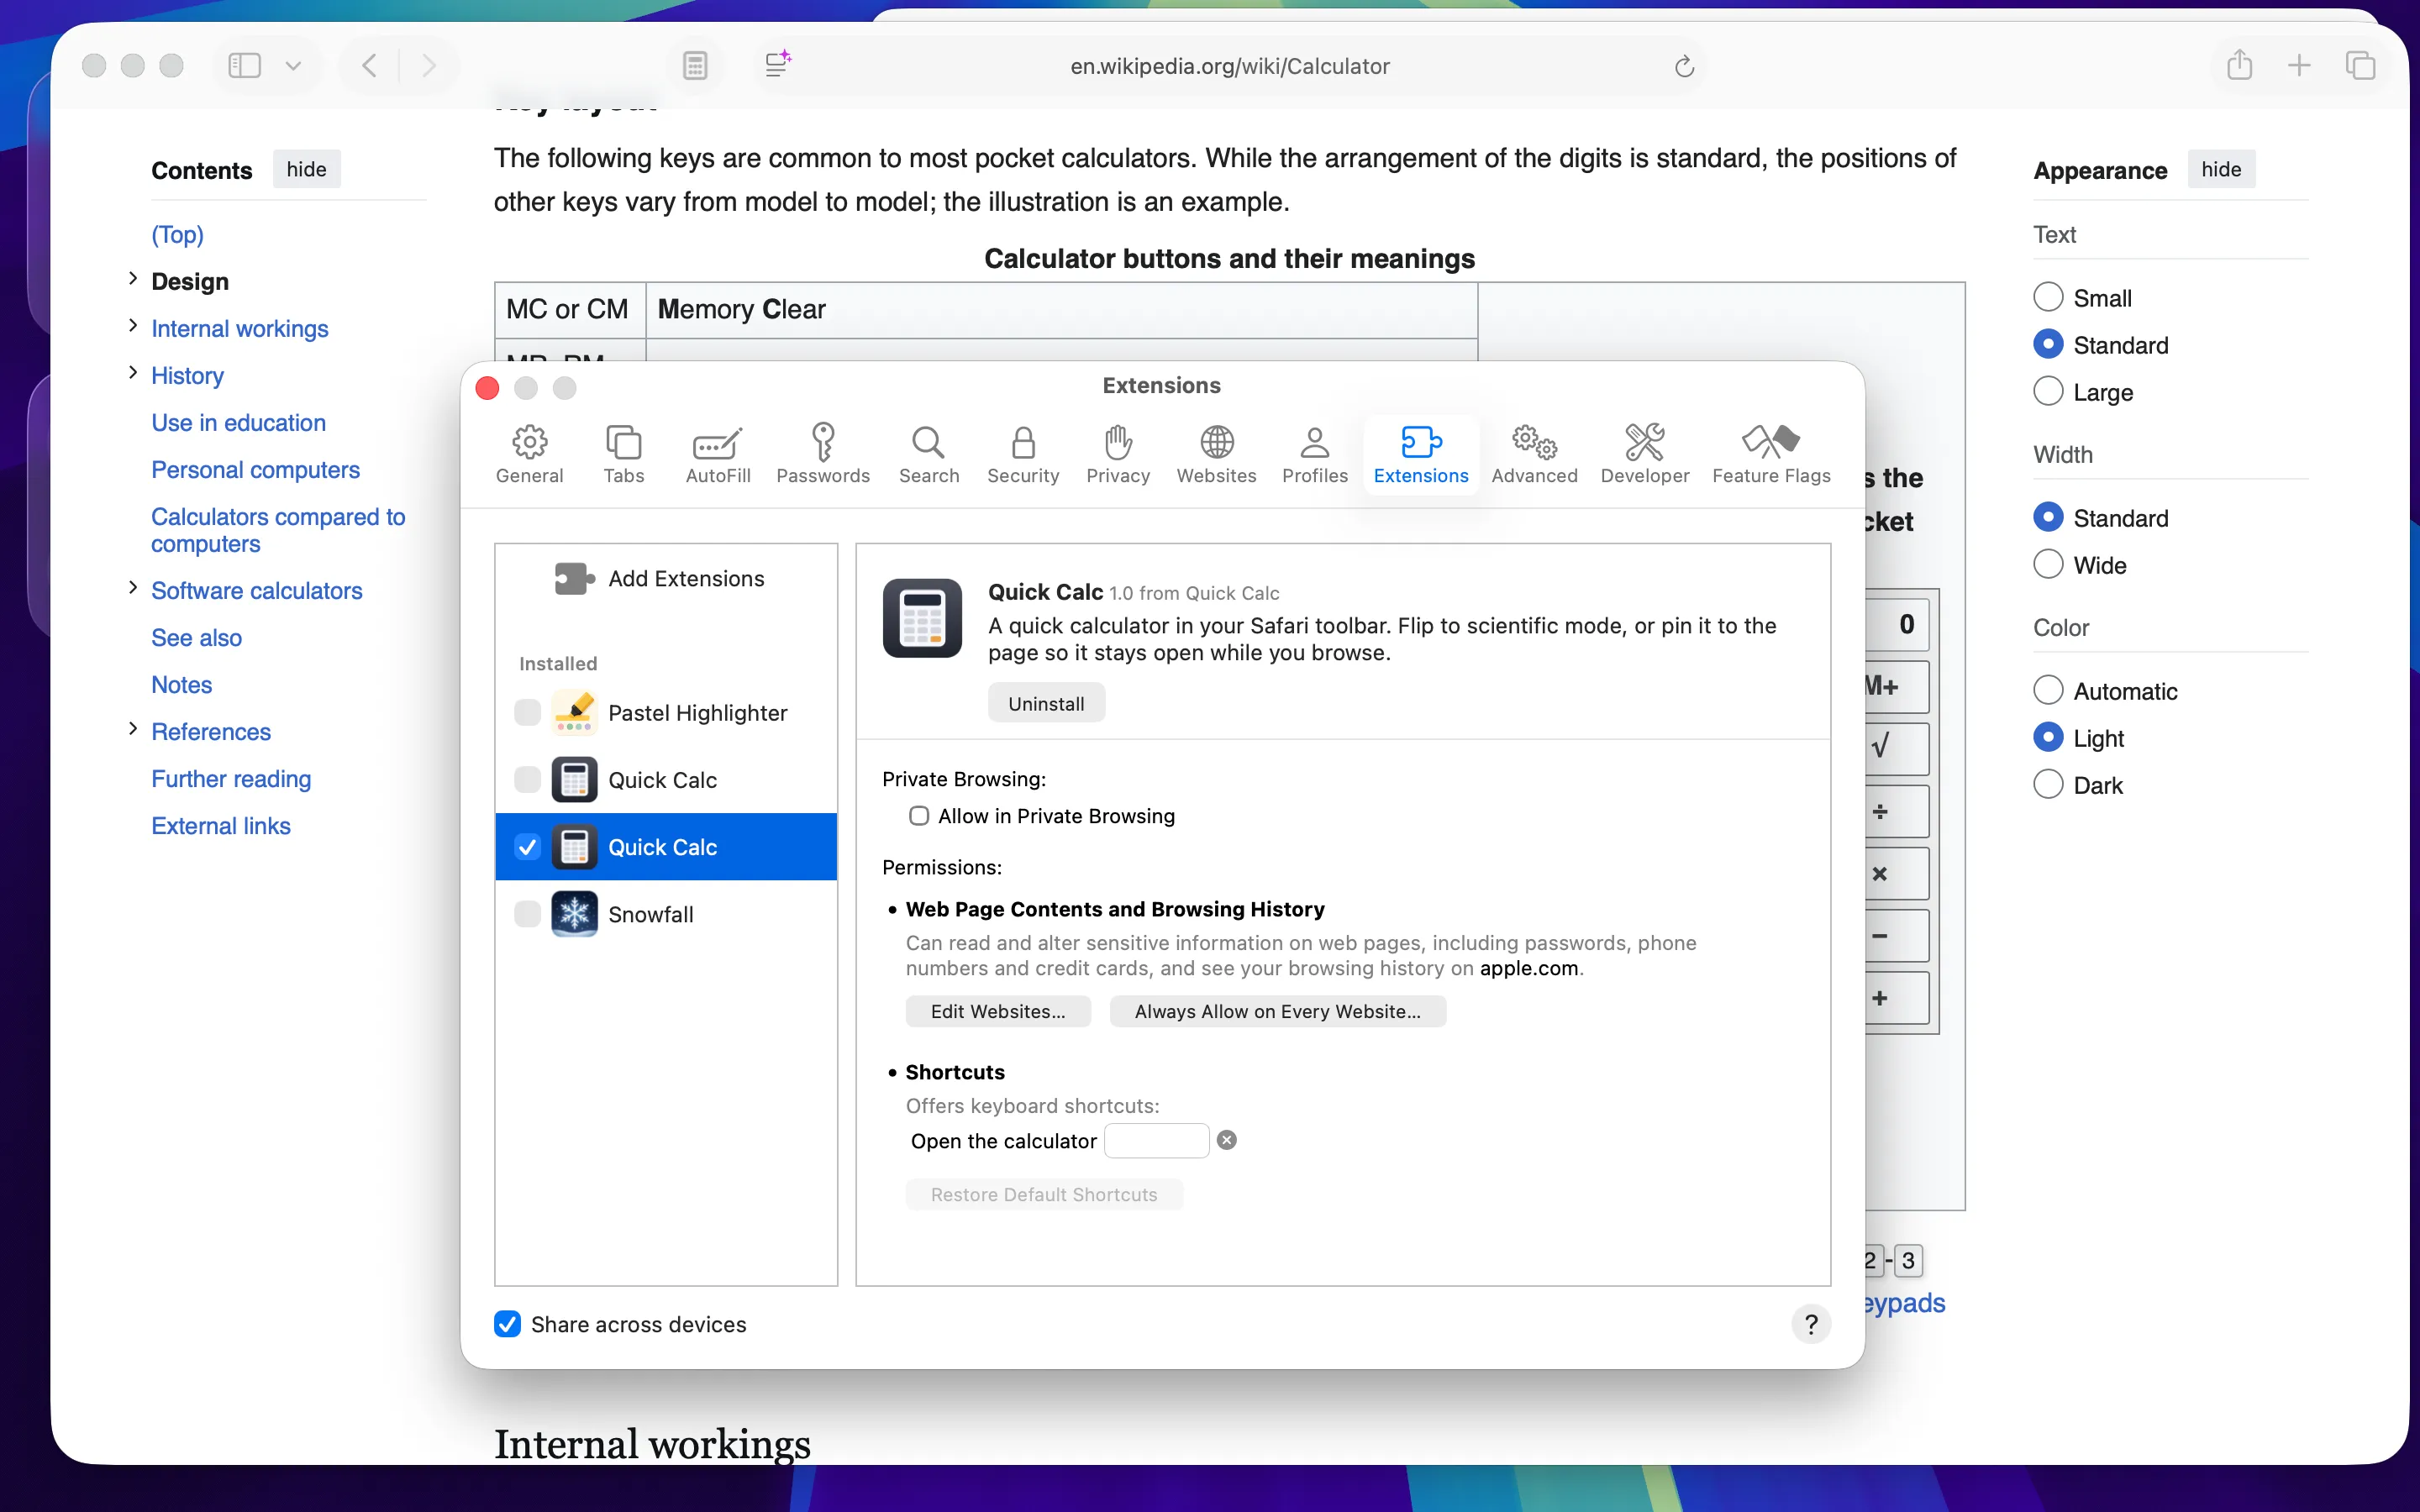
Task: Show the Safari tab overview
Action: pos(2360,66)
